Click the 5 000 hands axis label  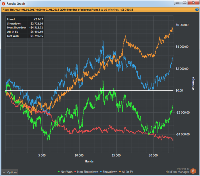pyautogui.click(x=42, y=155)
